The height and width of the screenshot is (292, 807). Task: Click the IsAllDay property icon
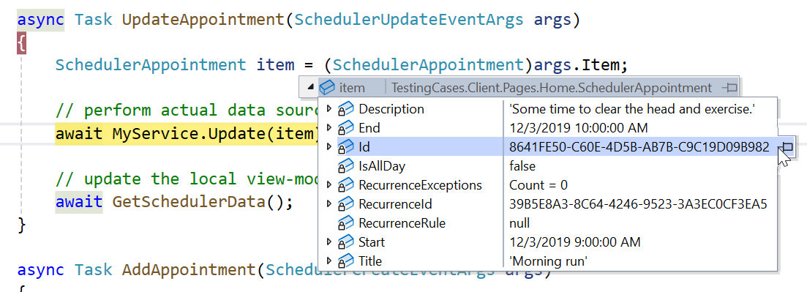point(345,166)
